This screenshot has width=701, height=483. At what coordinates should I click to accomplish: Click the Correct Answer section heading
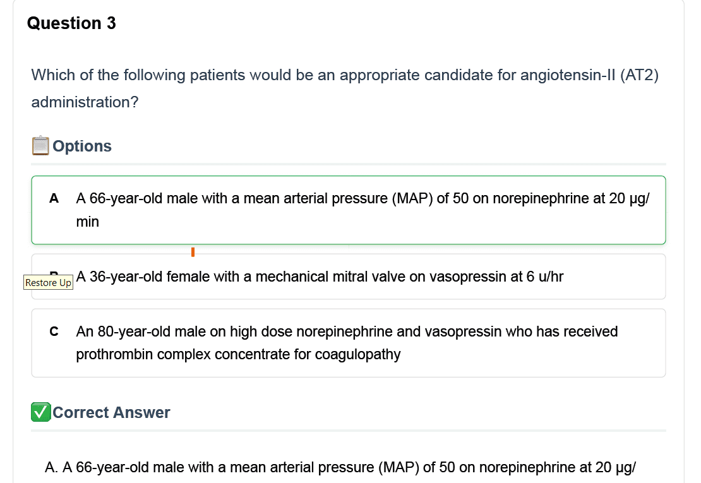pos(111,412)
